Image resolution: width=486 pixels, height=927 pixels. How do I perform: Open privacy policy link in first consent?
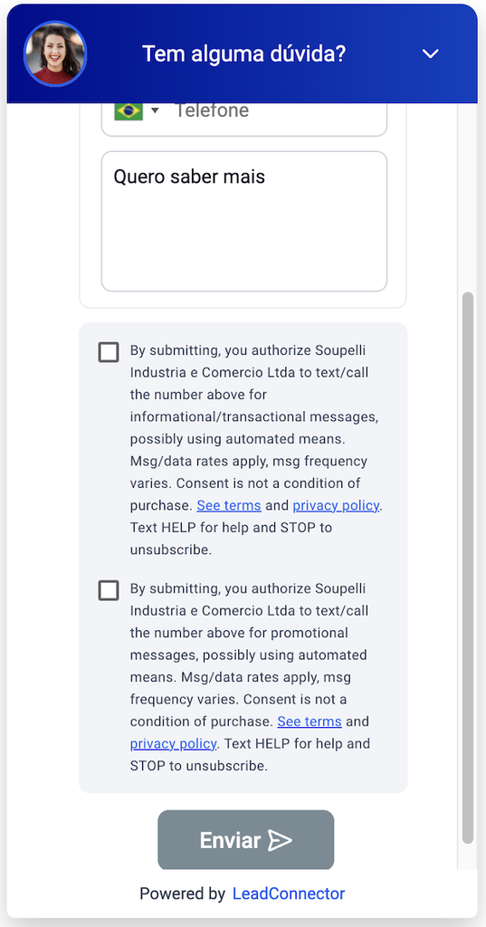[336, 505]
